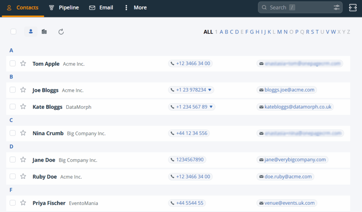Expand Joe Bloggs' phone number dropdown
362x212 pixels.
[x=210, y=90]
